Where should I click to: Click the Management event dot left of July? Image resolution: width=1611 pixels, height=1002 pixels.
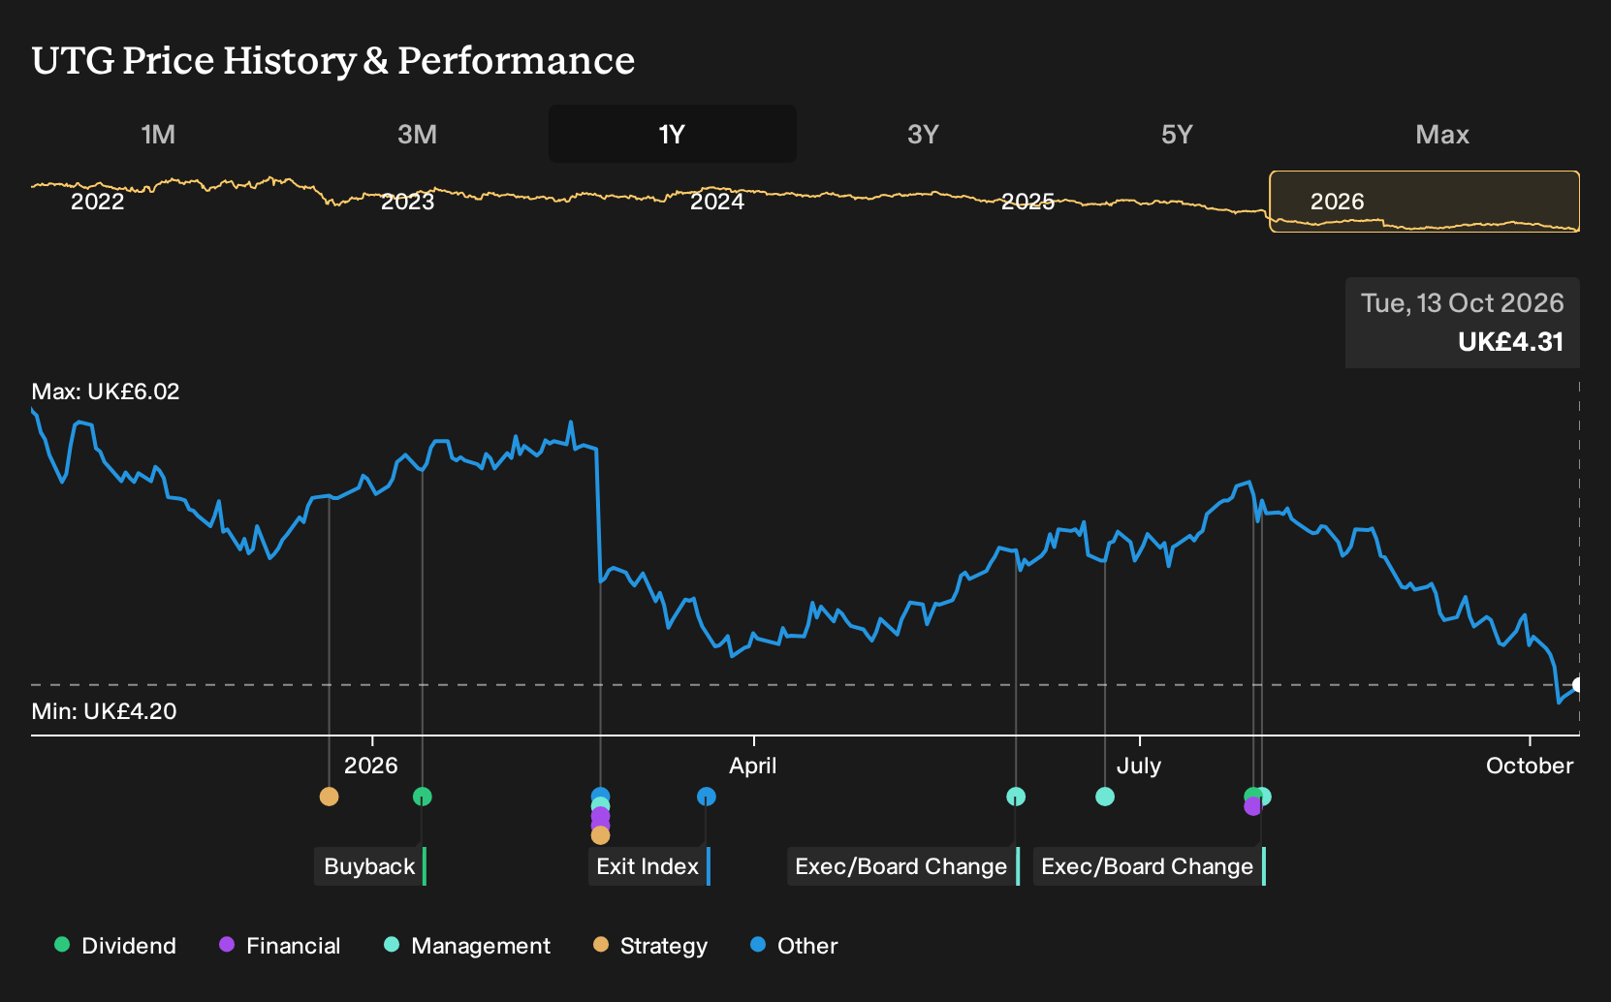1104,797
